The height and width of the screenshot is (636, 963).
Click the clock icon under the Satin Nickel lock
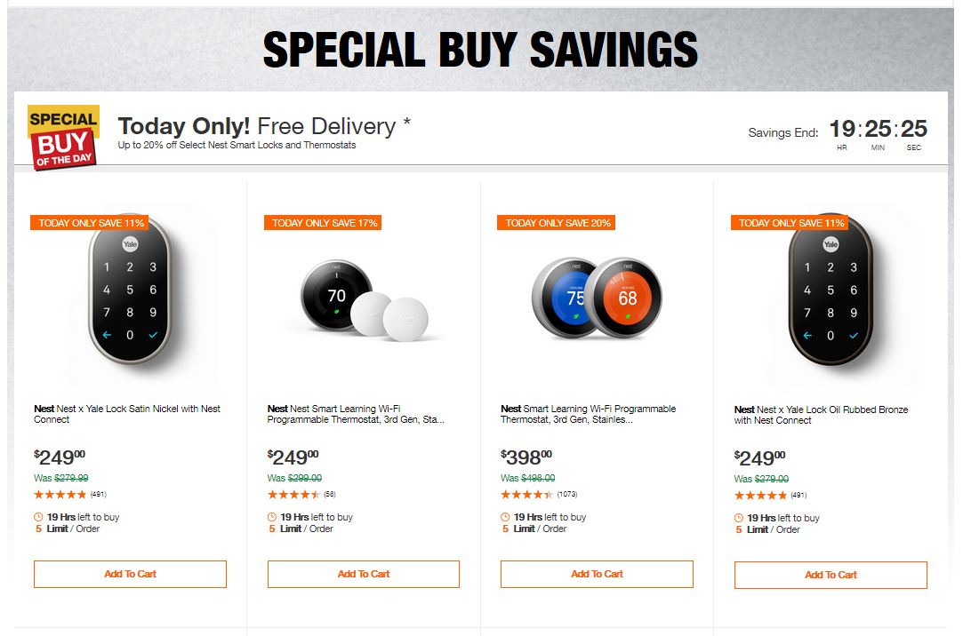click(x=38, y=517)
